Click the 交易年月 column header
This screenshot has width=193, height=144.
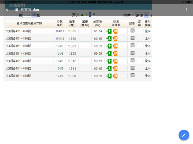[60, 23]
